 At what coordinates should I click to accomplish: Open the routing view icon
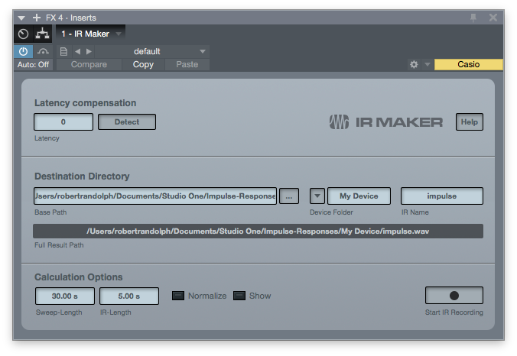pyautogui.click(x=42, y=34)
